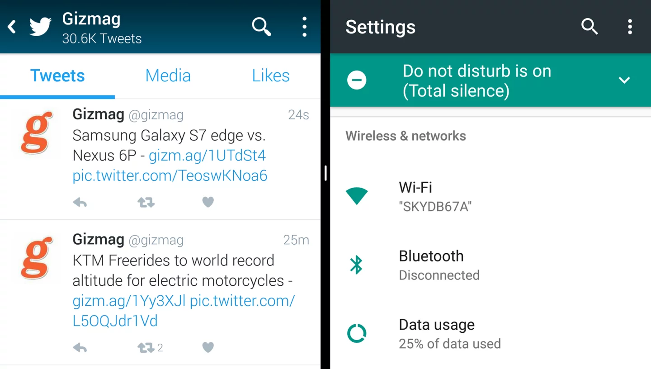The image size is (651, 369).
Task: Open search in the Settings app
Action: [x=590, y=27]
